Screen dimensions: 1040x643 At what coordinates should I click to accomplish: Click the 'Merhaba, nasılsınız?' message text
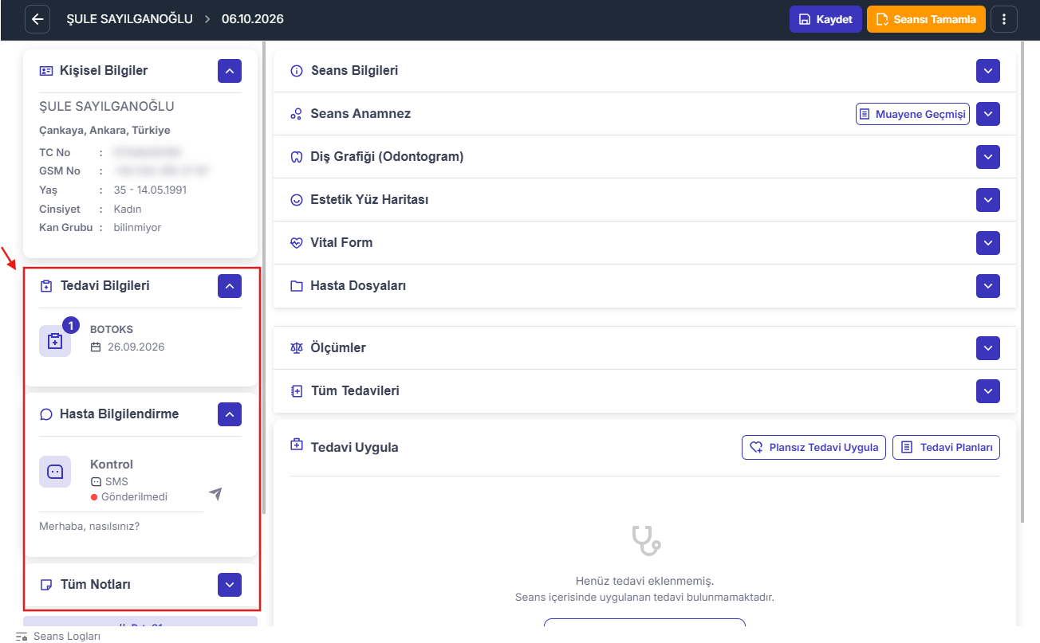[89, 527]
